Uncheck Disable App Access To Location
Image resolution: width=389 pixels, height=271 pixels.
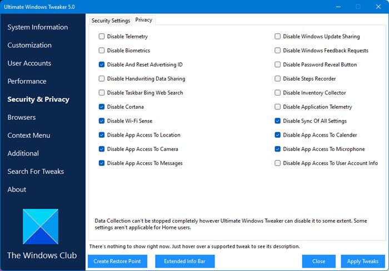coord(102,135)
